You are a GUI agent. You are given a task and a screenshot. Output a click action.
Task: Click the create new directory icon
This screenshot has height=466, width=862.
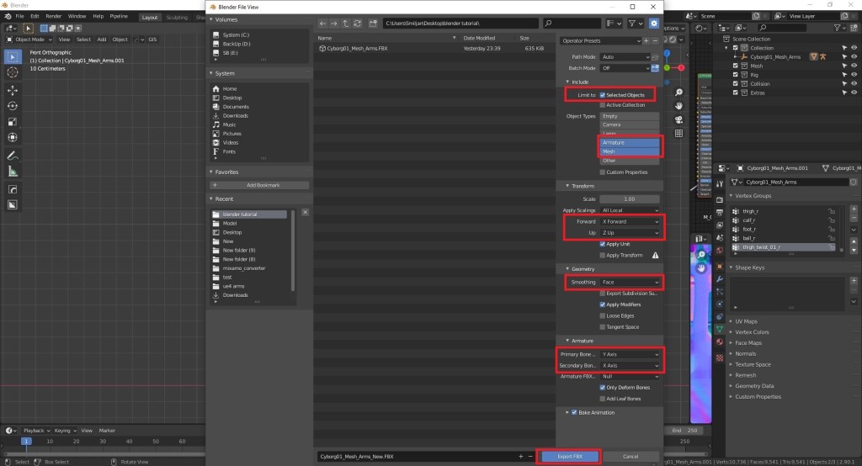(372, 24)
